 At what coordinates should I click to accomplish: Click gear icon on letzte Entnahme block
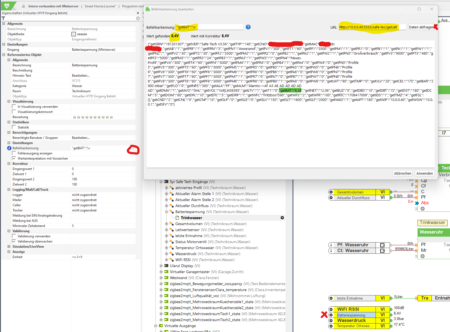(331, 298)
